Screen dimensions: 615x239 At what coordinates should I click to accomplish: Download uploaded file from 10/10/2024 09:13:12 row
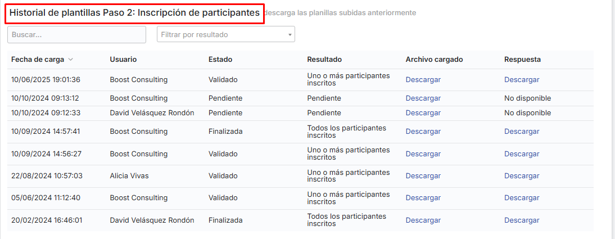[x=423, y=98]
